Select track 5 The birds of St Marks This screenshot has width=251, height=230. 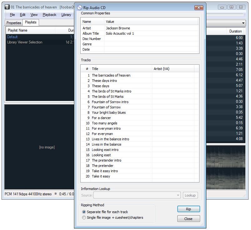pyautogui.click(x=140, y=97)
